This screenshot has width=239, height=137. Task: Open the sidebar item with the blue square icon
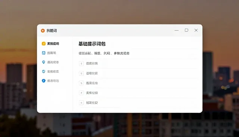pyautogui.click(x=49, y=53)
